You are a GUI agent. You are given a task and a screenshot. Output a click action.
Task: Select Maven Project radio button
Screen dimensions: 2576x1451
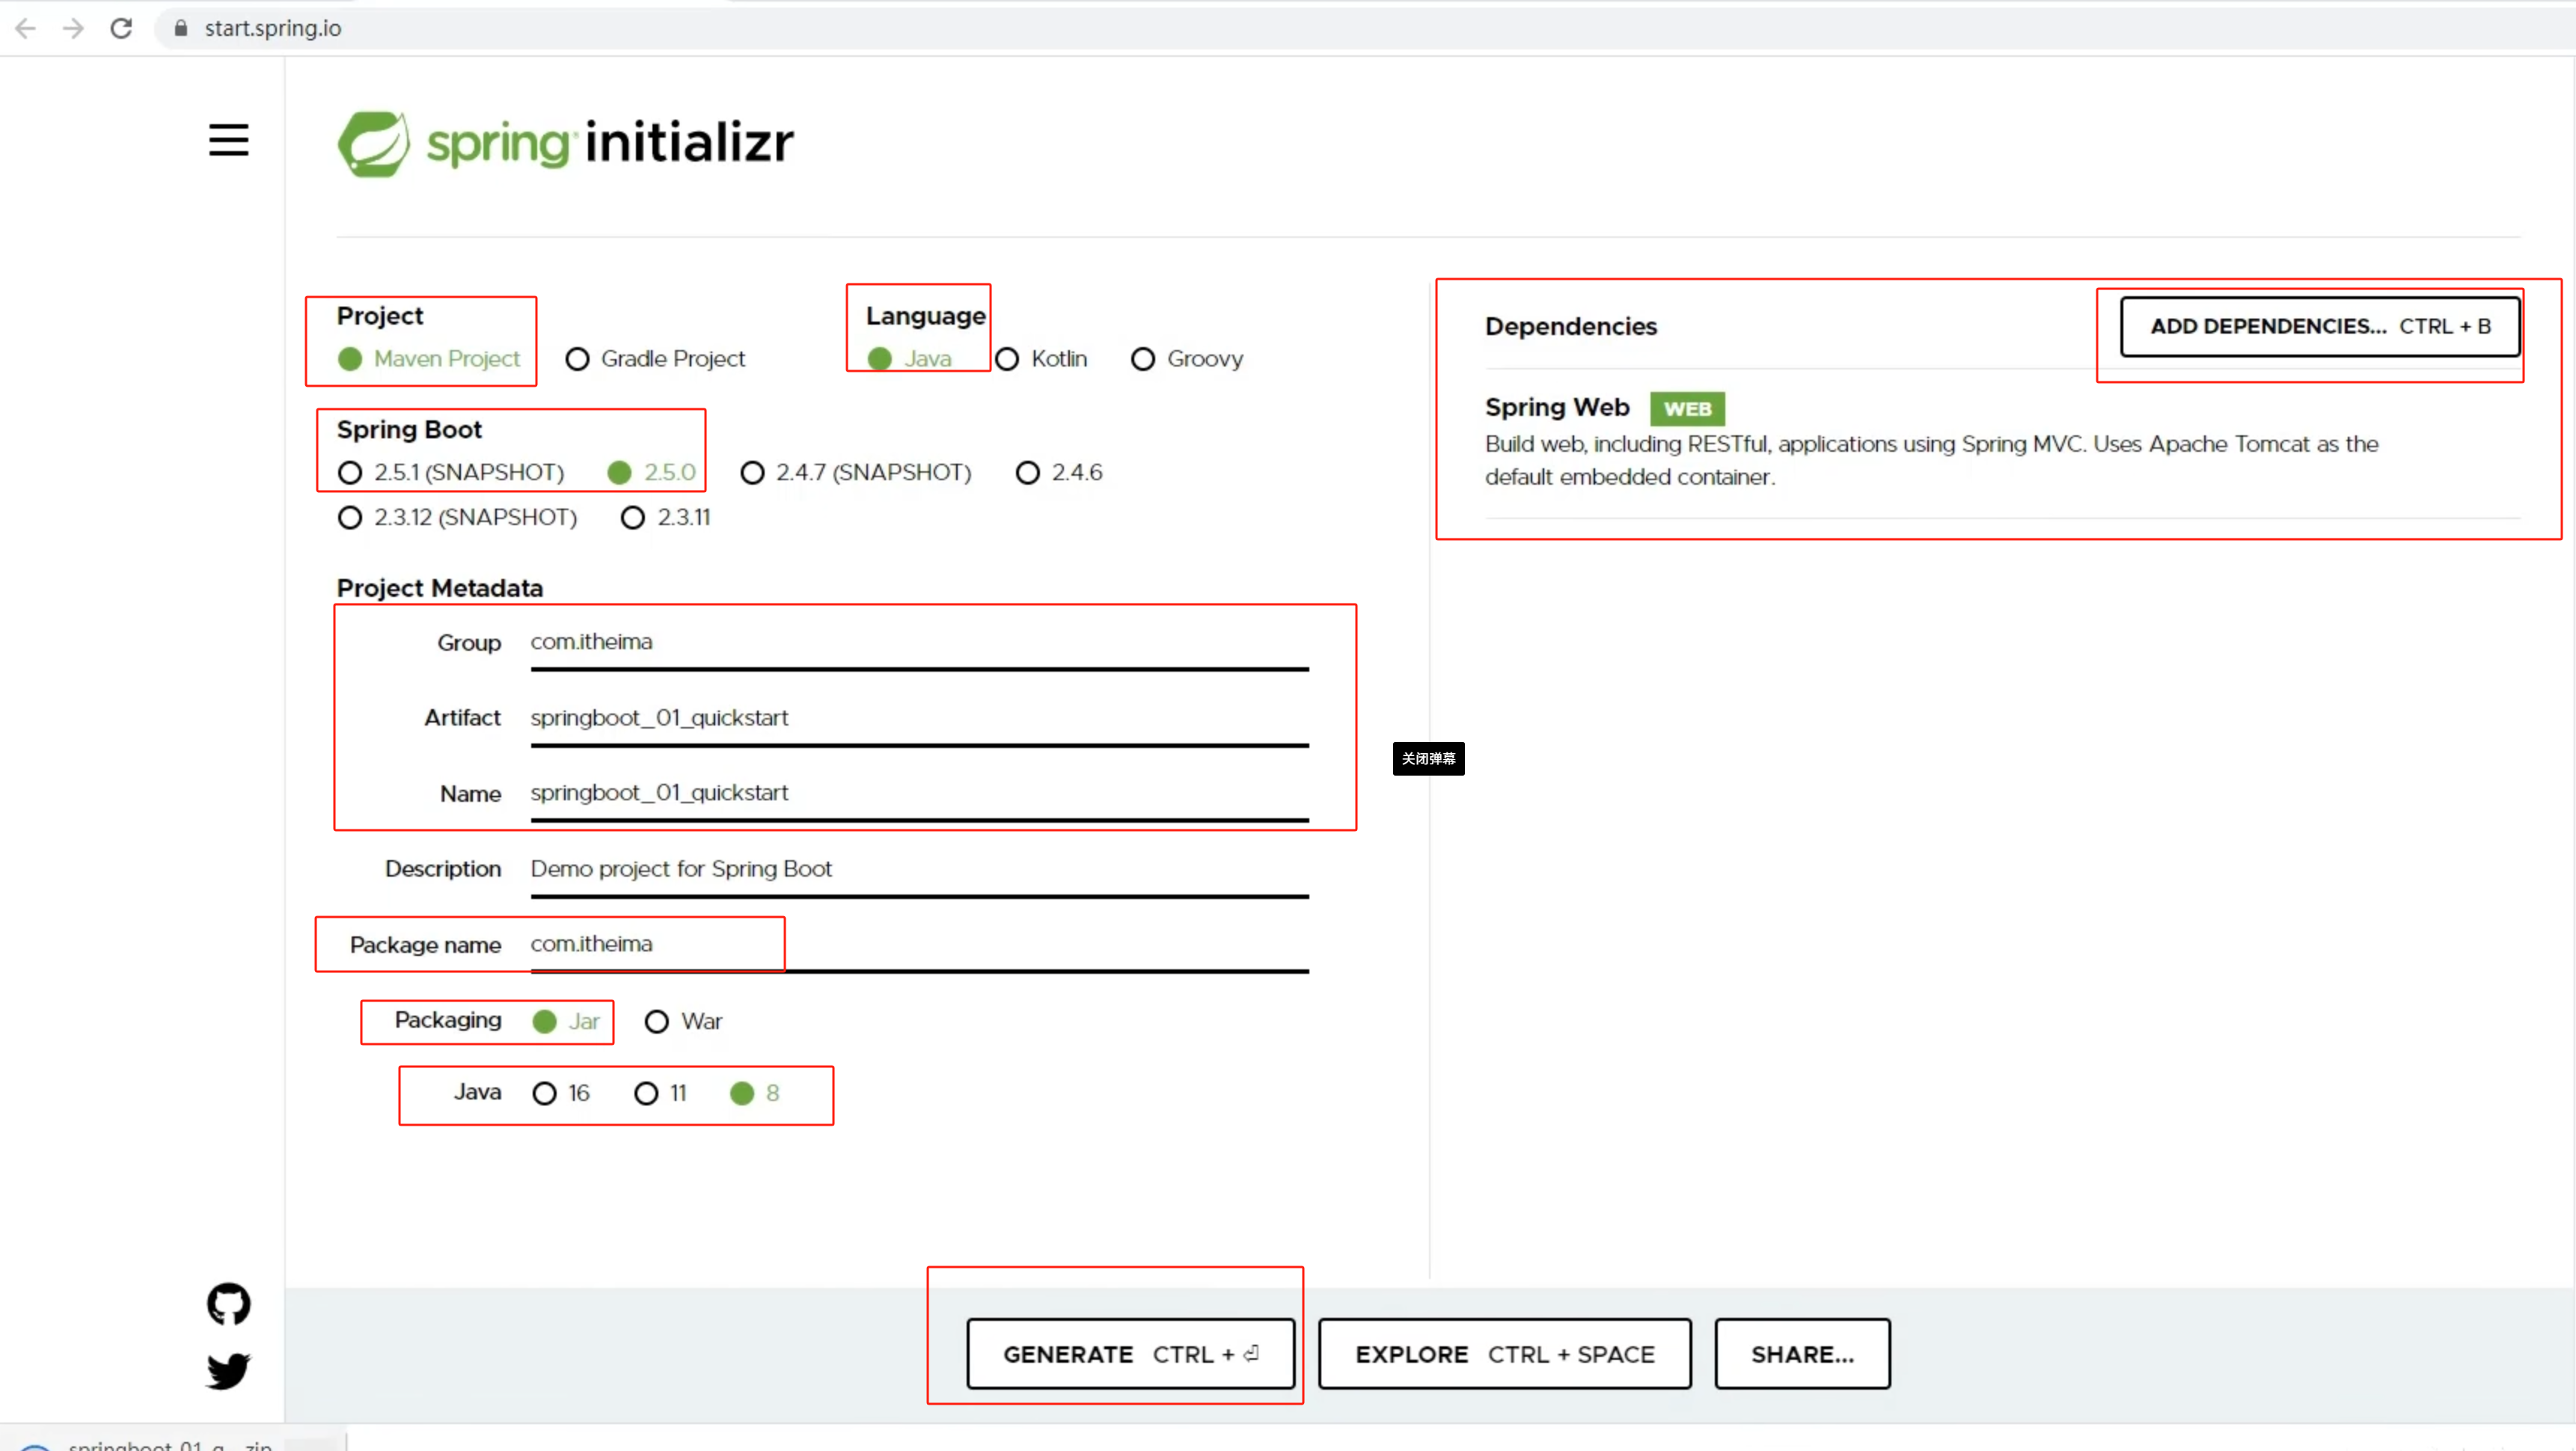coord(429,359)
